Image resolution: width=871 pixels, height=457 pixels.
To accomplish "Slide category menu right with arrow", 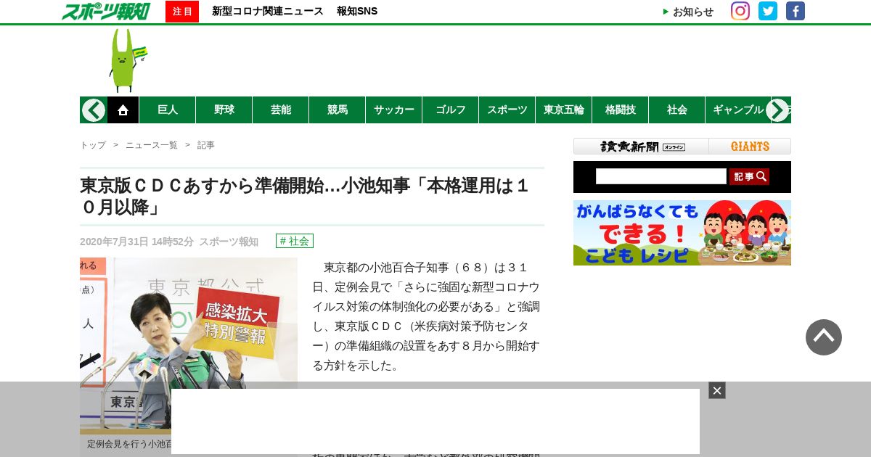I will pyautogui.click(x=777, y=110).
